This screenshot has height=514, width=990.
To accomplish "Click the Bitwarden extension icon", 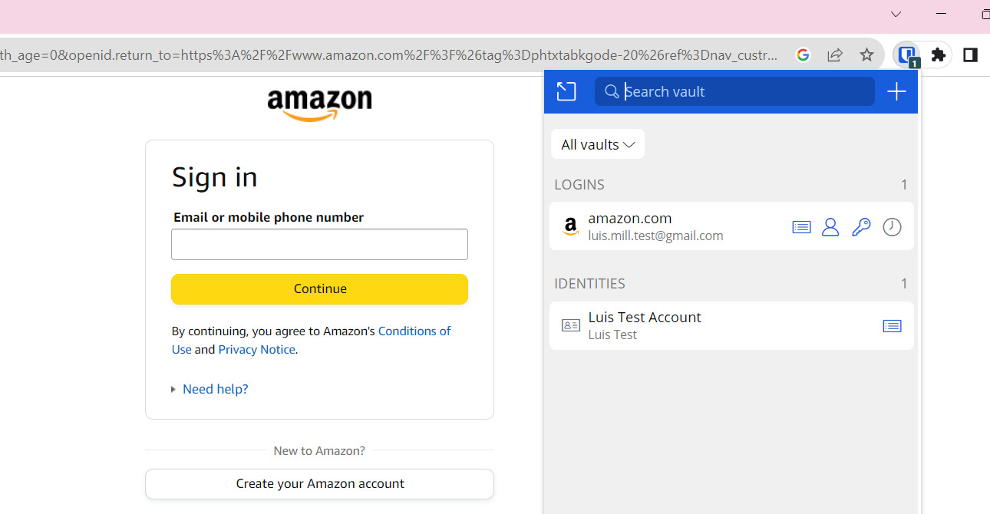I will (x=907, y=55).
